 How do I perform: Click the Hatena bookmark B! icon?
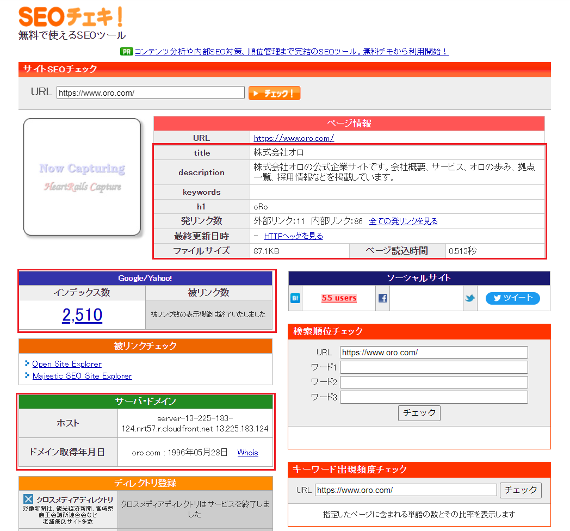(x=295, y=299)
